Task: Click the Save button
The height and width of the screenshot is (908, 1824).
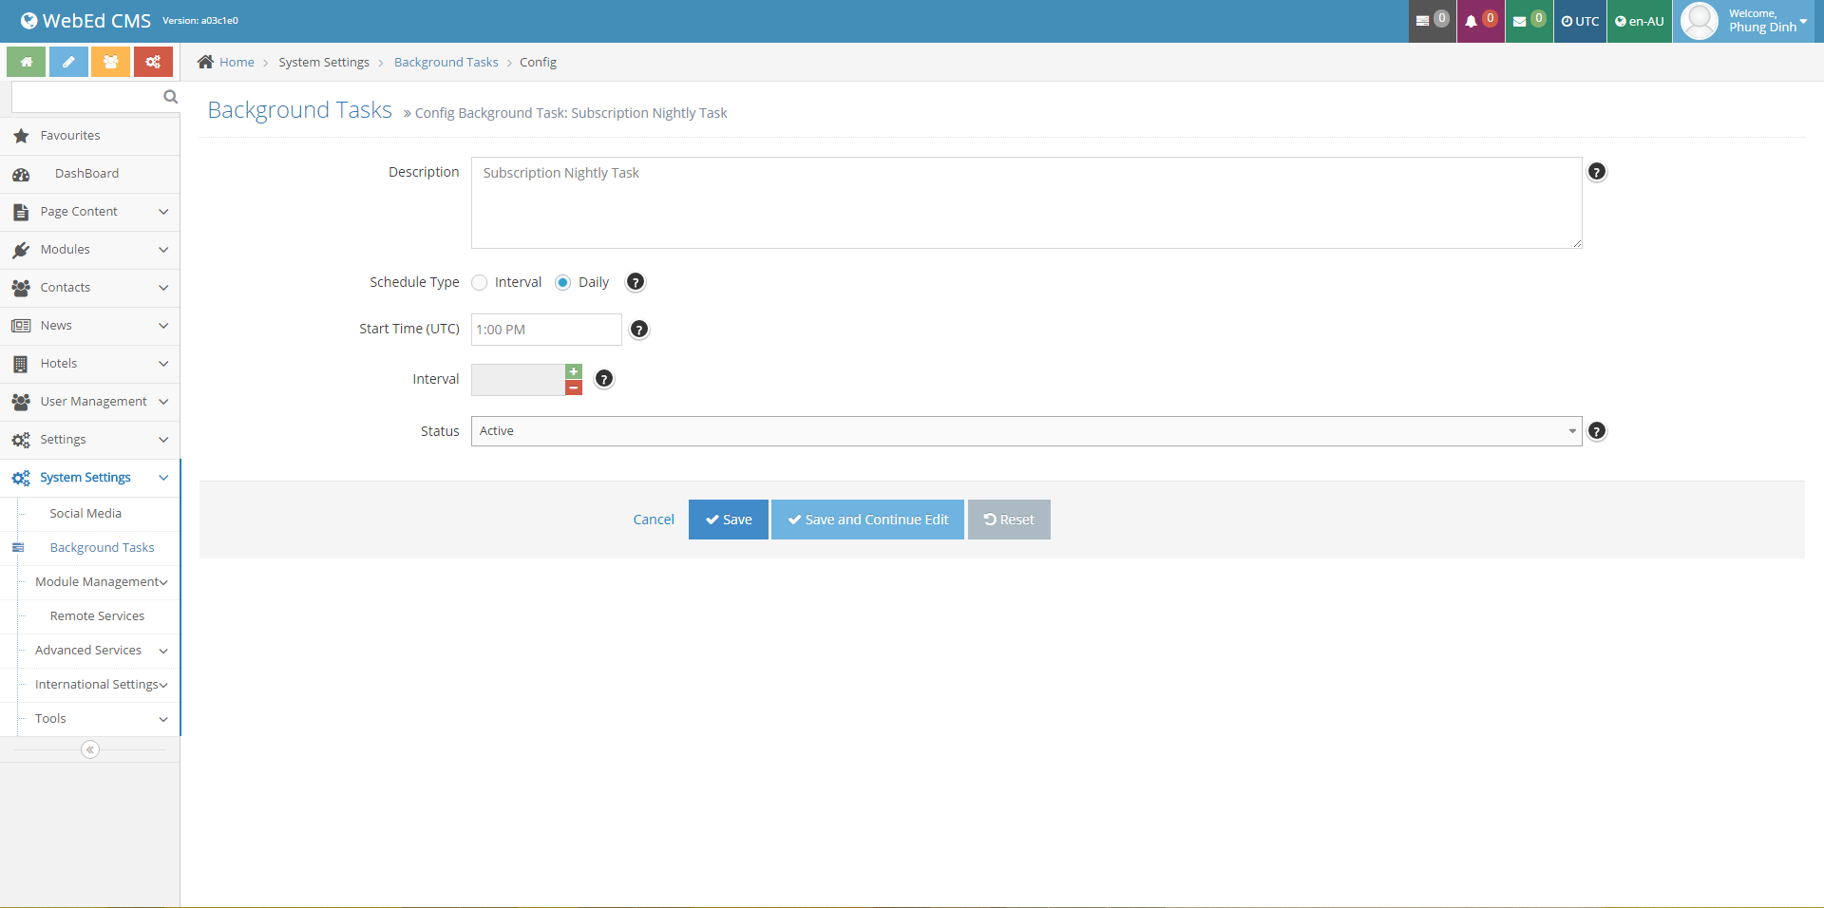Action: coord(728,520)
